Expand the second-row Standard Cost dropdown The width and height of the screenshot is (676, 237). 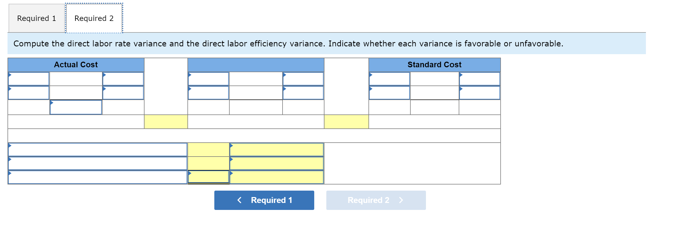389,93
